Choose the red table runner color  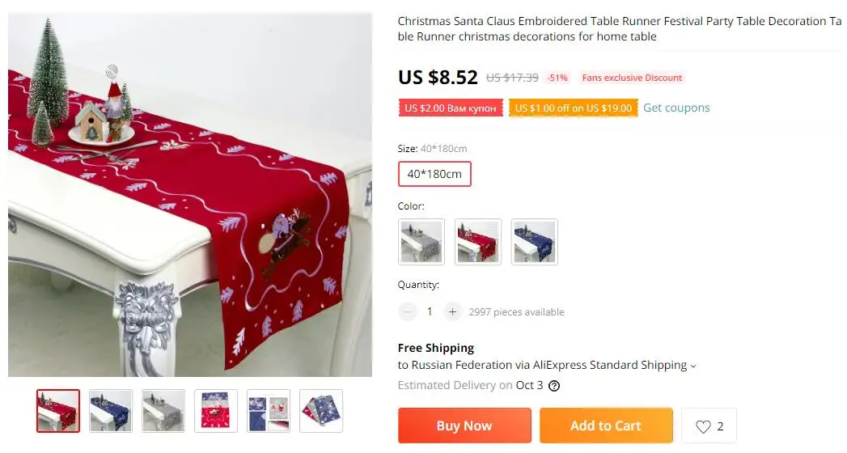478,242
